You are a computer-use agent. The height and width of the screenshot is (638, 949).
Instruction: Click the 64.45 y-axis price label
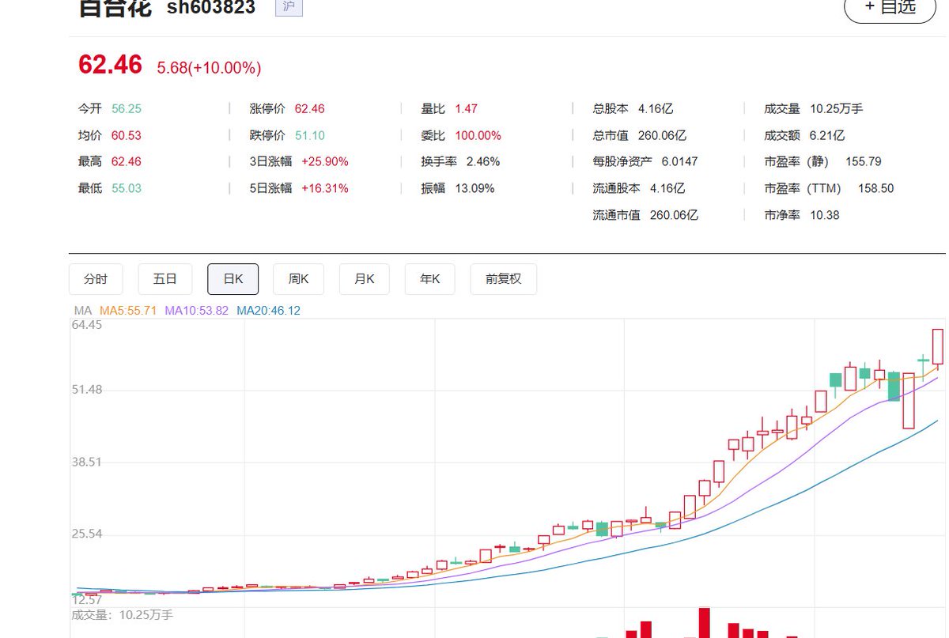[x=86, y=324]
